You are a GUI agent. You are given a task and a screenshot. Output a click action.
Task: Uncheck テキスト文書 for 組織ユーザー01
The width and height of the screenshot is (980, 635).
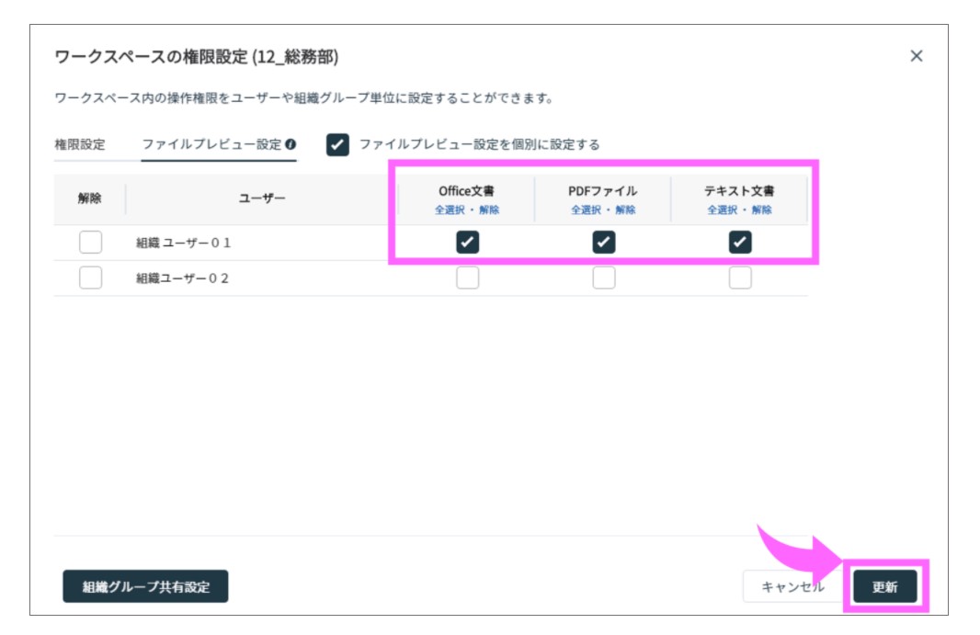[x=739, y=242]
